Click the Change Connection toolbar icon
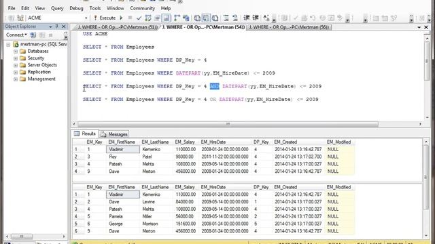Image resolution: width=435 pixels, height=244 pixels. tap(20, 18)
